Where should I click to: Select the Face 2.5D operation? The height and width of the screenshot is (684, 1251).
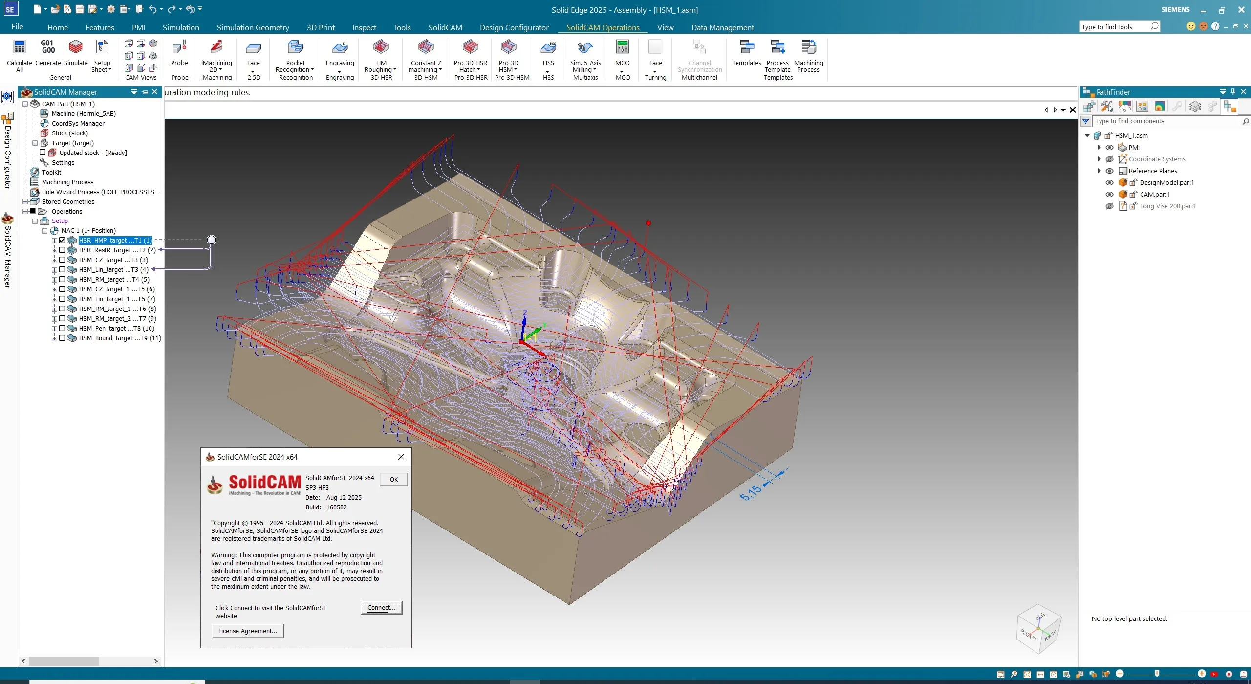(x=254, y=47)
